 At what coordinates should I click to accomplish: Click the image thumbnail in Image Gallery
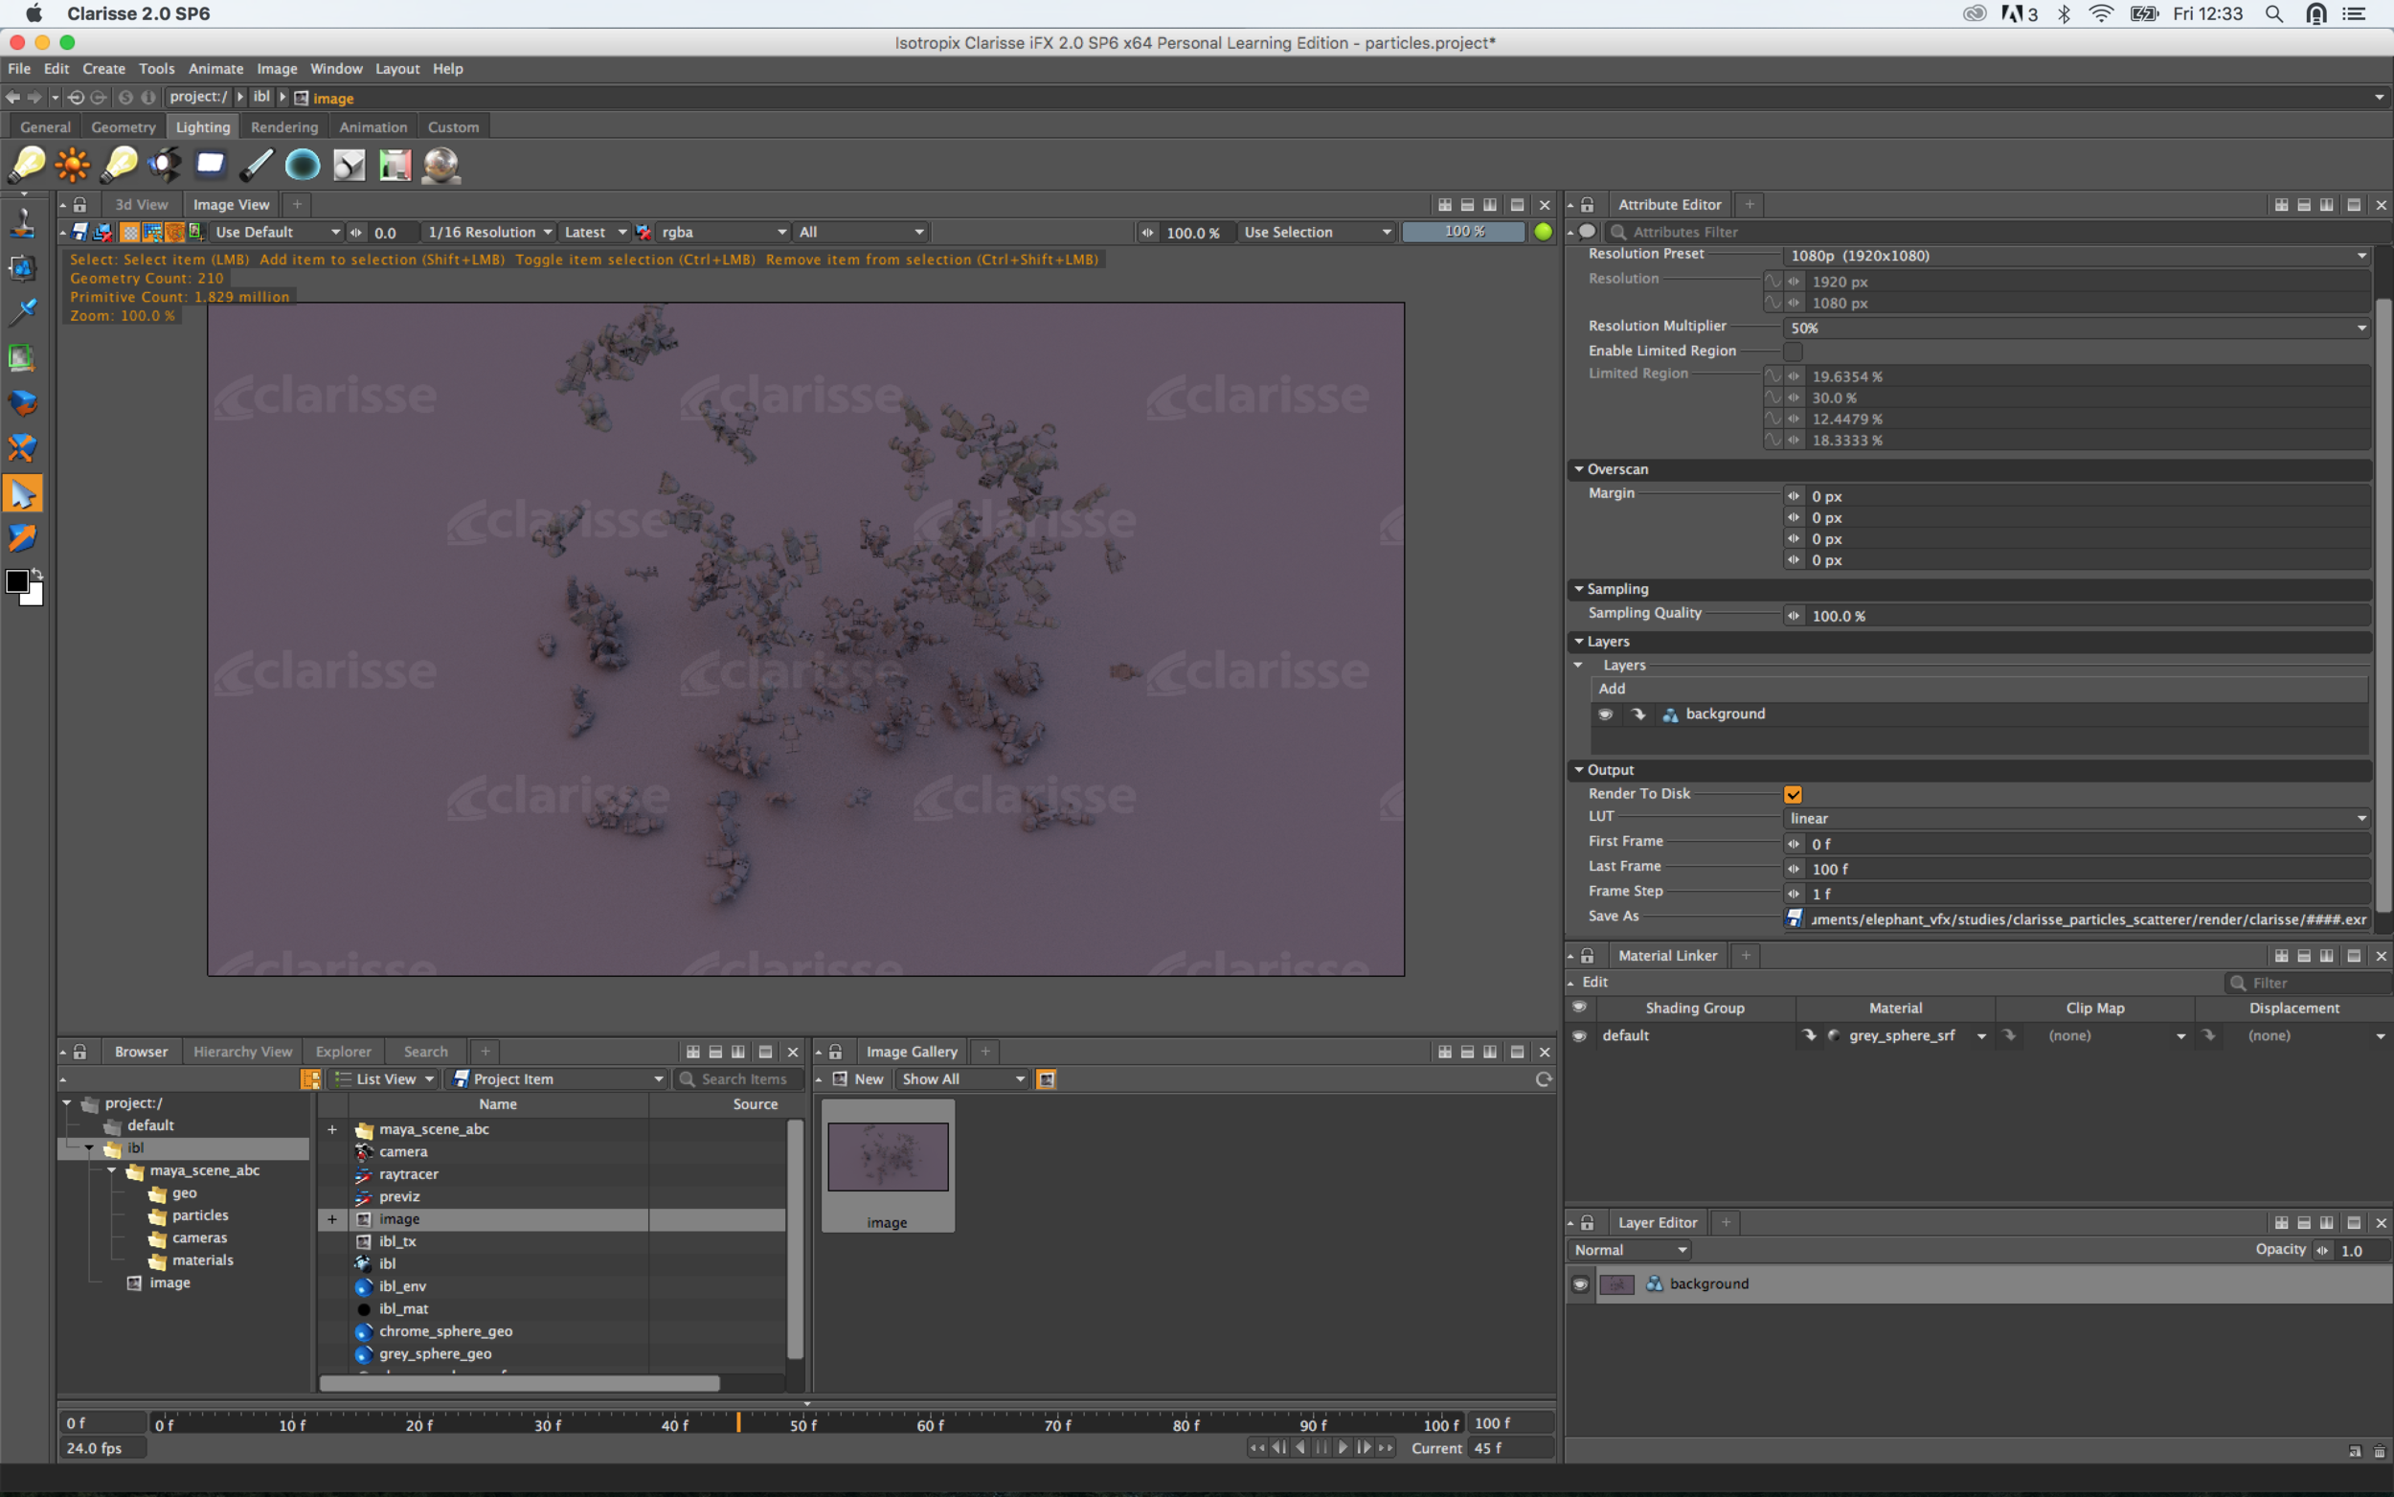pyautogui.click(x=887, y=1156)
